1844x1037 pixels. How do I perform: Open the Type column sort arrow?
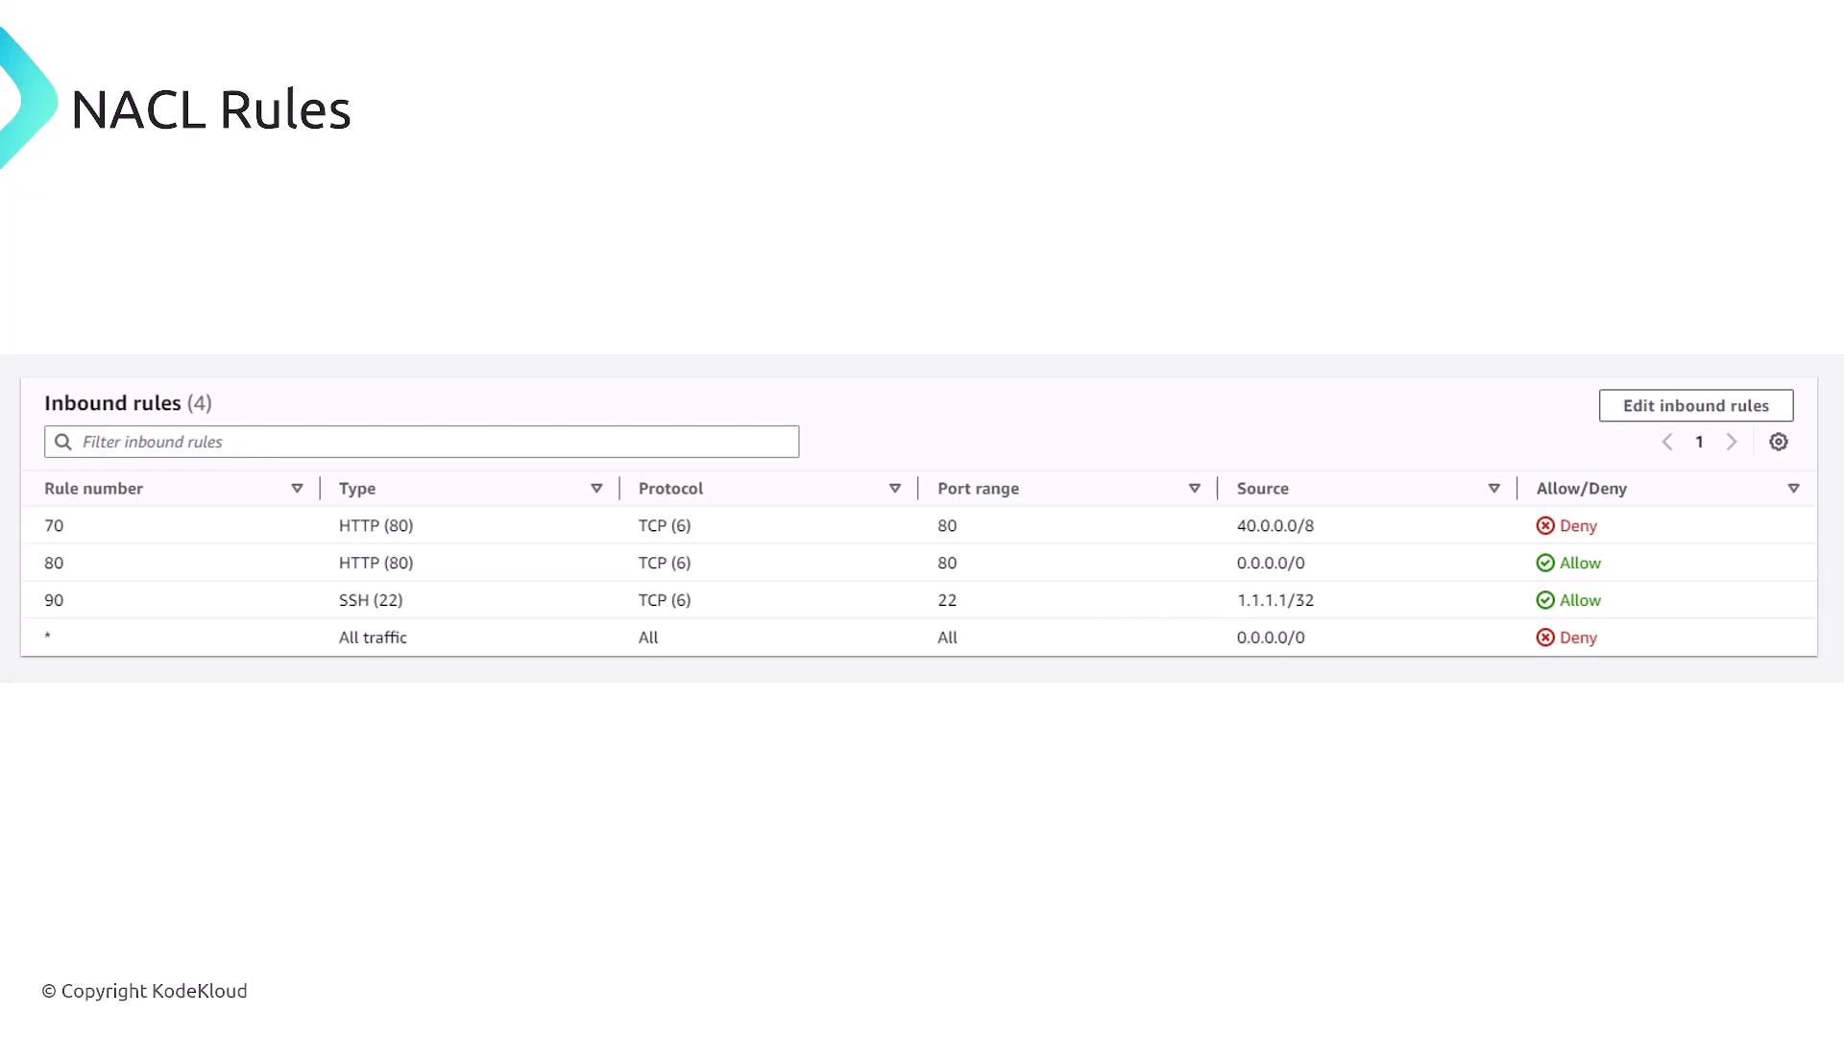[596, 489]
